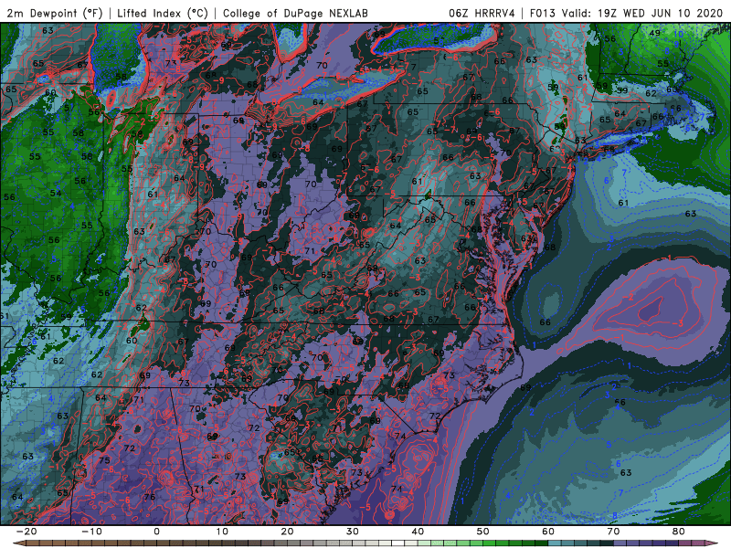Click the '2m Dewpoint (°F)' title text
731x548 pixels.
pos(54,13)
